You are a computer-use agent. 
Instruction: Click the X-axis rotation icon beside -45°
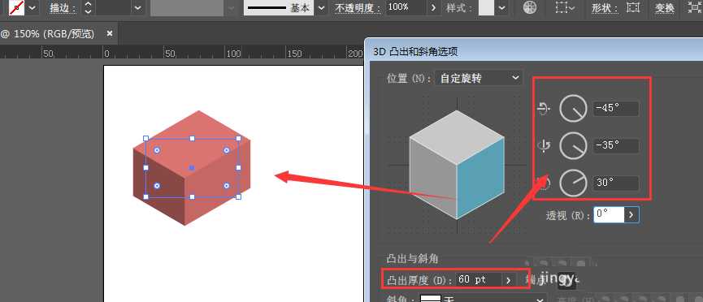(x=544, y=109)
